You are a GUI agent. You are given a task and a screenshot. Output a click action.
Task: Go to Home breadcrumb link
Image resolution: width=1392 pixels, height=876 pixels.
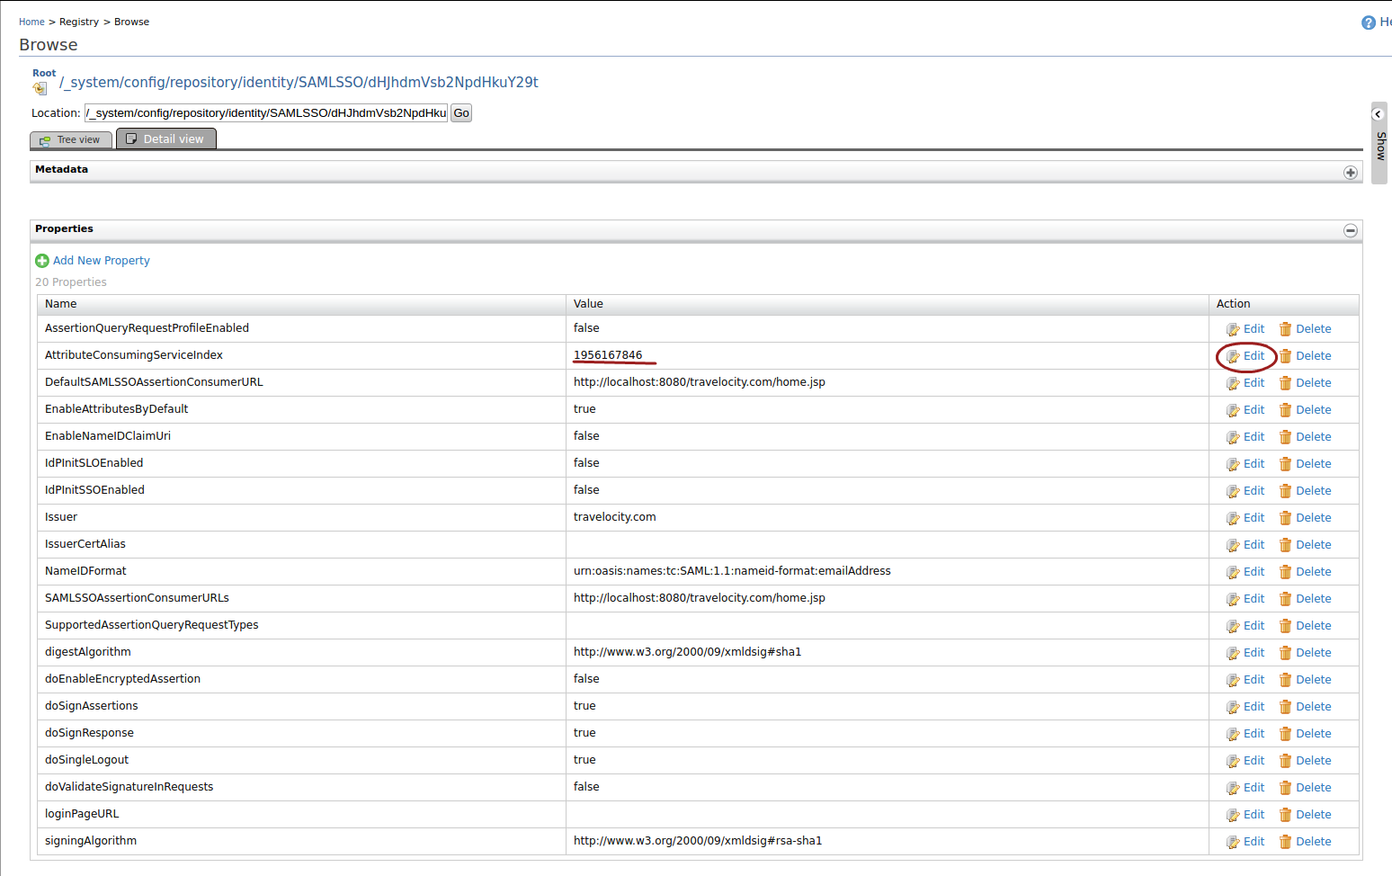[31, 22]
